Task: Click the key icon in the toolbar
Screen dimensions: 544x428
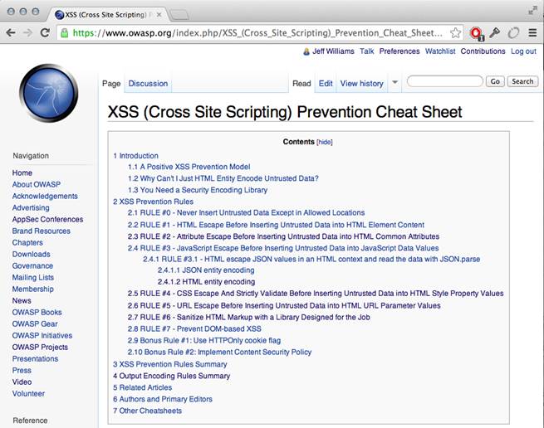Action: click(x=494, y=33)
